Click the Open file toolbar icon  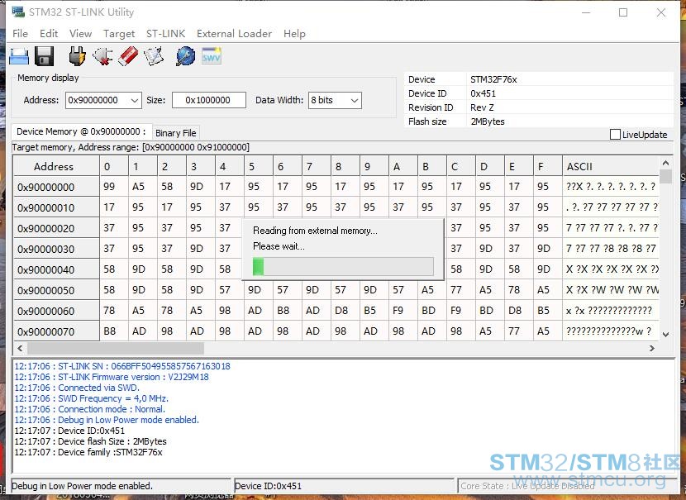point(19,56)
